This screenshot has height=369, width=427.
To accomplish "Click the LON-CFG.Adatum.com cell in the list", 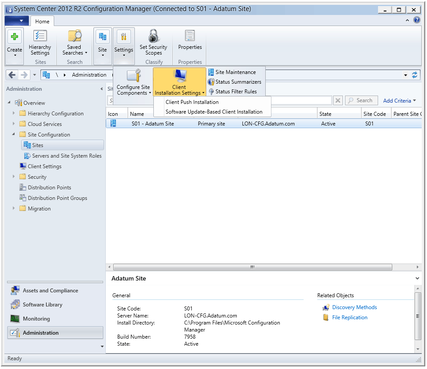I will 268,124.
